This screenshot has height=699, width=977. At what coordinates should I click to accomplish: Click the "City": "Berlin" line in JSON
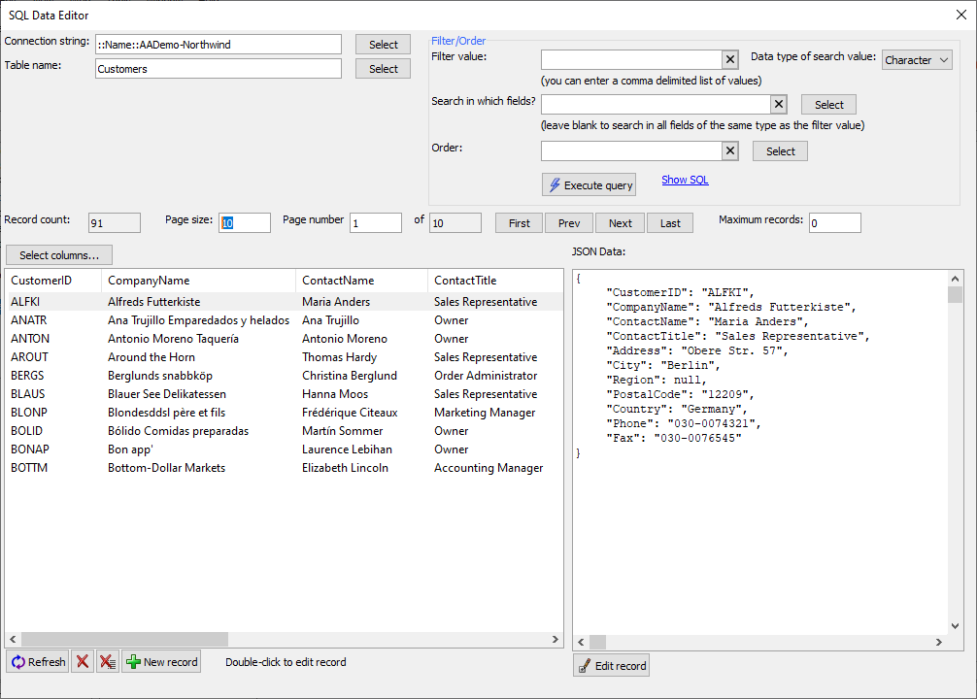point(663,366)
